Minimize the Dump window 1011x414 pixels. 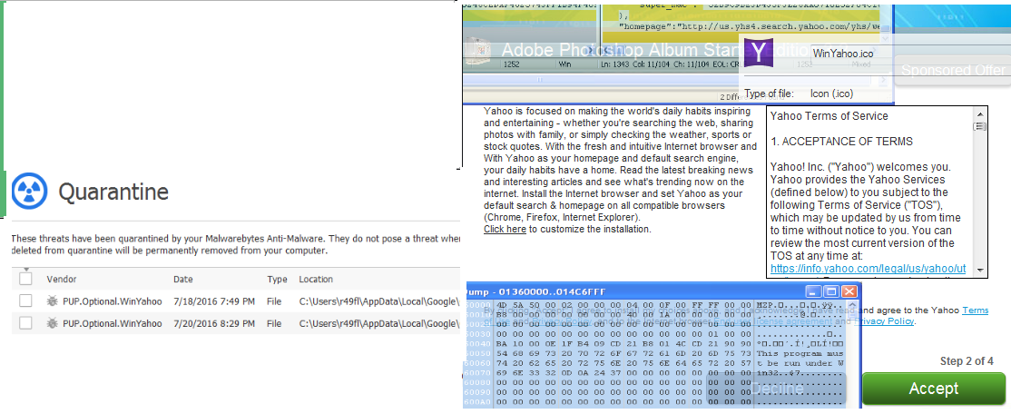coord(815,291)
